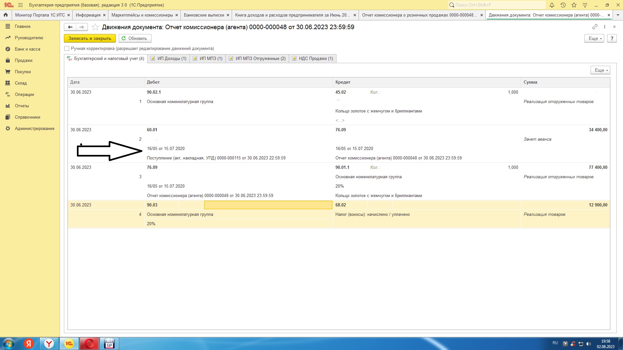Select credit account 45.02 cell
The image size is (623, 350).
341,92
